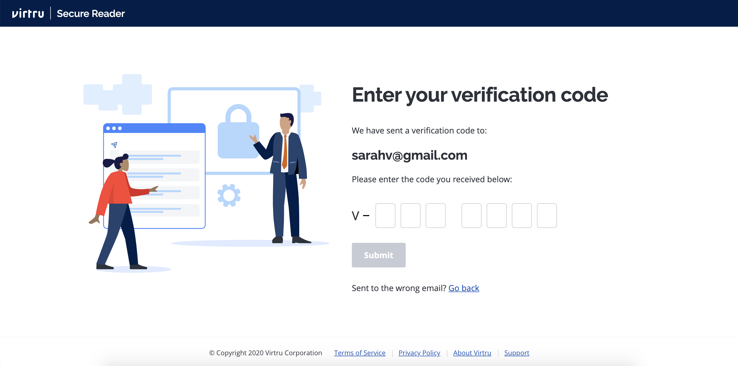Open the Terms of Service page
The image size is (738, 366).
359,352
